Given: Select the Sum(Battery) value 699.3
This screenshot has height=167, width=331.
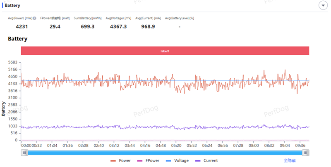Looking at the screenshot, I should pyautogui.click(x=87, y=26).
